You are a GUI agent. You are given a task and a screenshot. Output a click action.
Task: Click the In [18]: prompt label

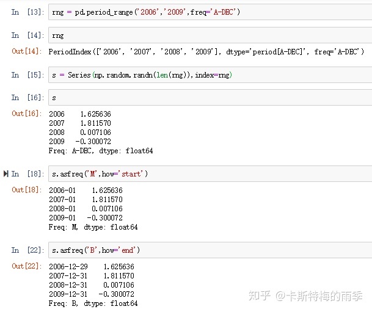pos(27,174)
